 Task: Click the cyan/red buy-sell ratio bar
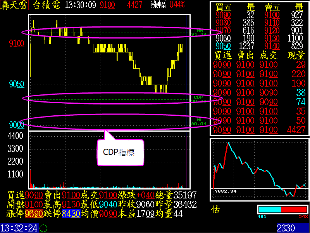click(282, 209)
